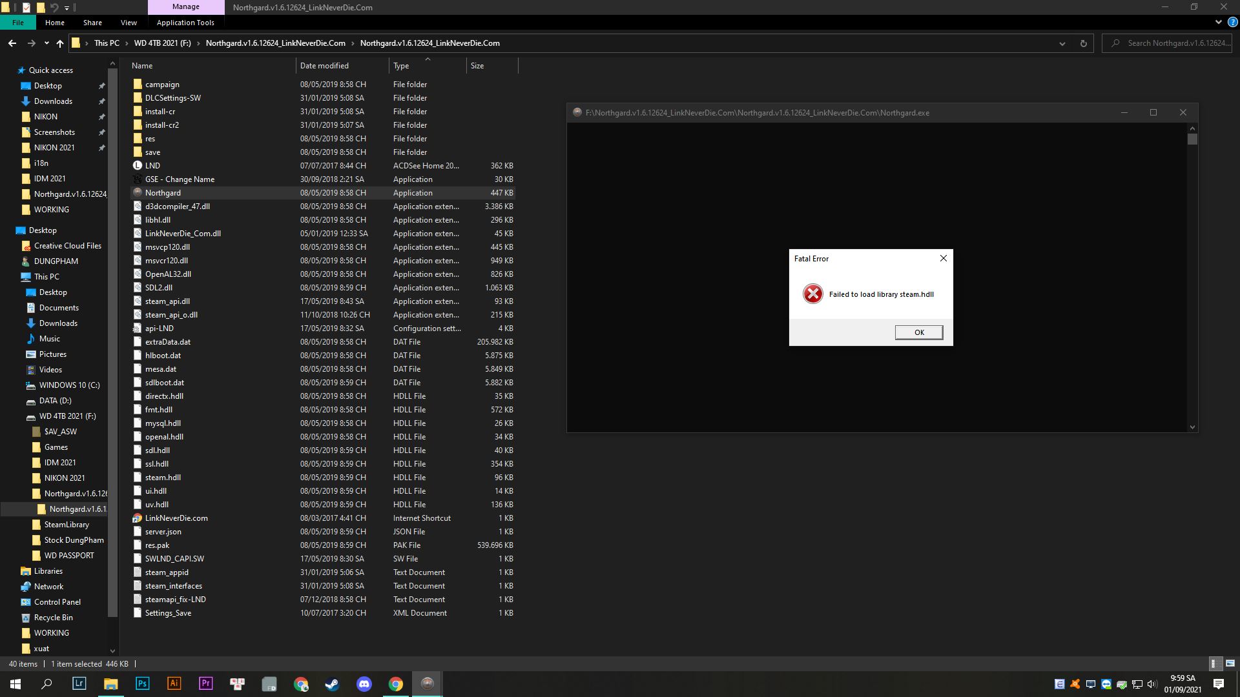Select the steam_api.dll file
Screen dimensions: 1240x697
click(167, 301)
